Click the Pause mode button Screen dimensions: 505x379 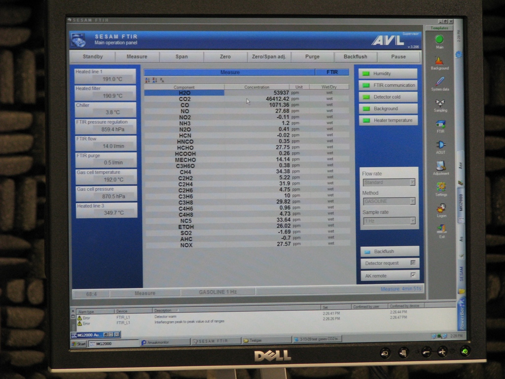point(398,57)
